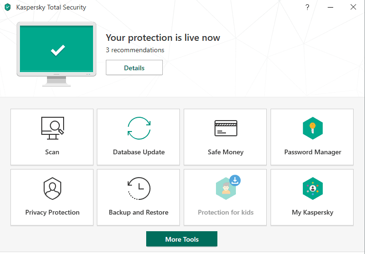Open the My Kaspersky hexagon icon
Viewport: 365px width, 254px height.
tap(313, 188)
